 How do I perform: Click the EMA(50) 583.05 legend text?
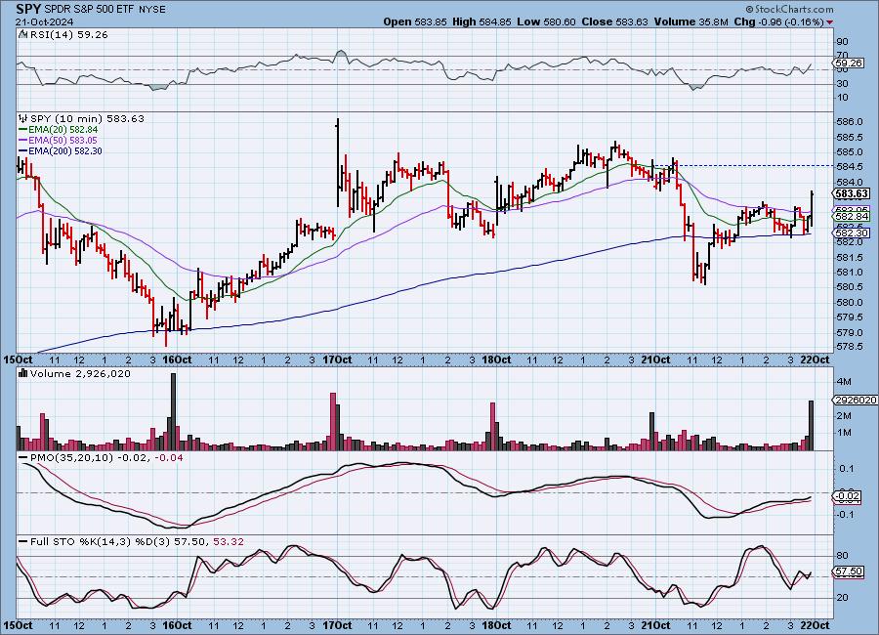63,141
